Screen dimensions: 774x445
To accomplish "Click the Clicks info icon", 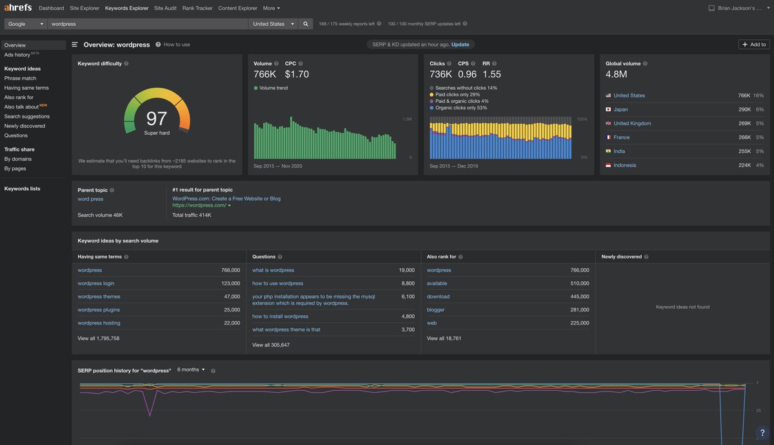I will click(450, 64).
